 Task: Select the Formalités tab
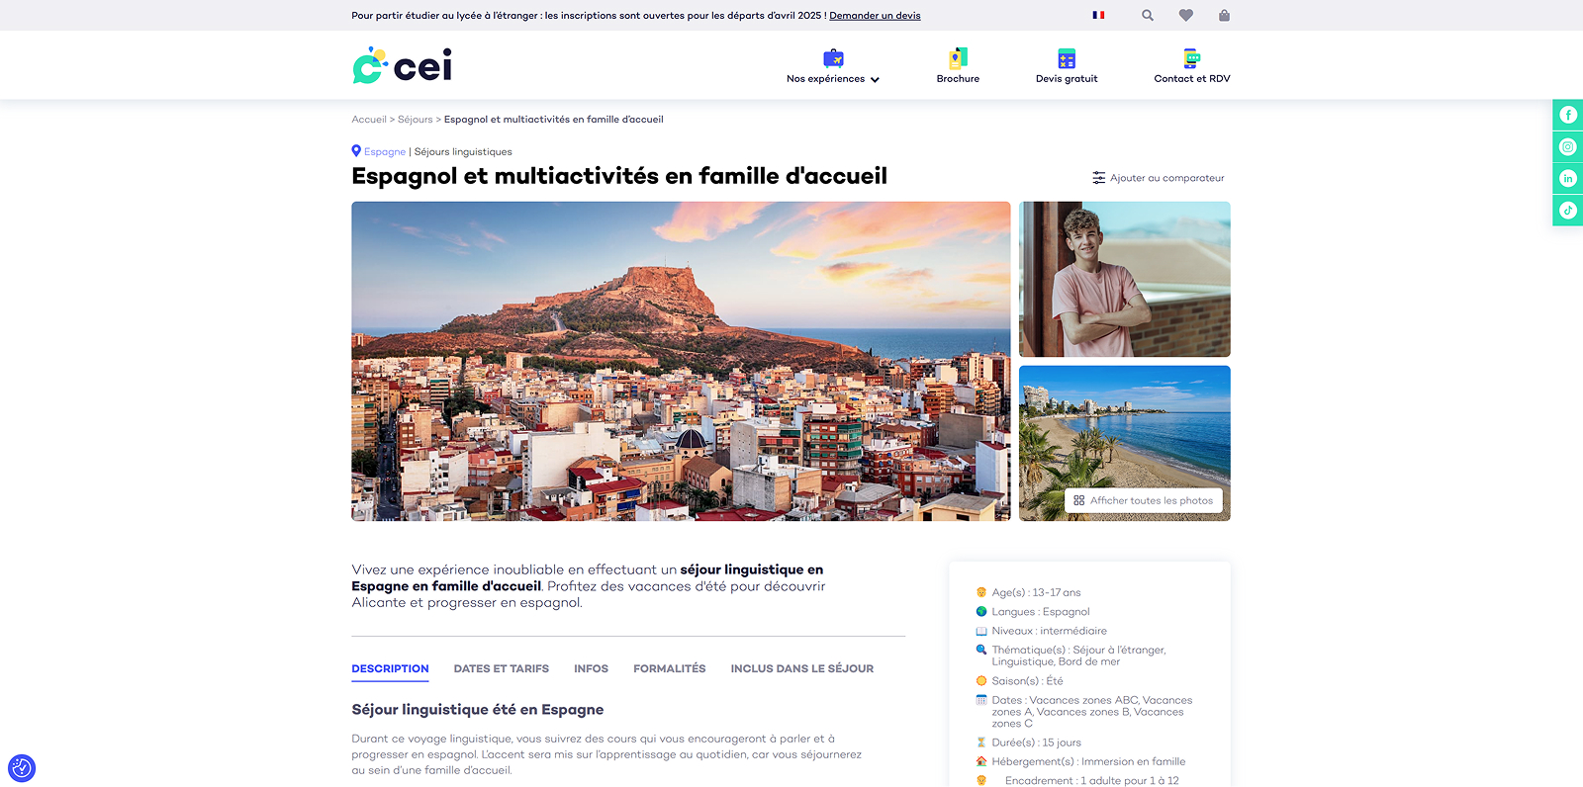[669, 669]
